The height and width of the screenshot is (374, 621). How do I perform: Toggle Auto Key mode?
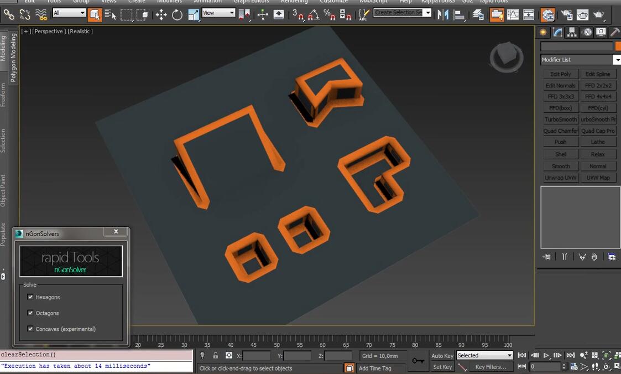(x=442, y=356)
